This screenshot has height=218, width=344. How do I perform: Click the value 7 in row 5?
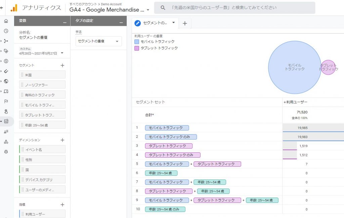click(x=306, y=164)
